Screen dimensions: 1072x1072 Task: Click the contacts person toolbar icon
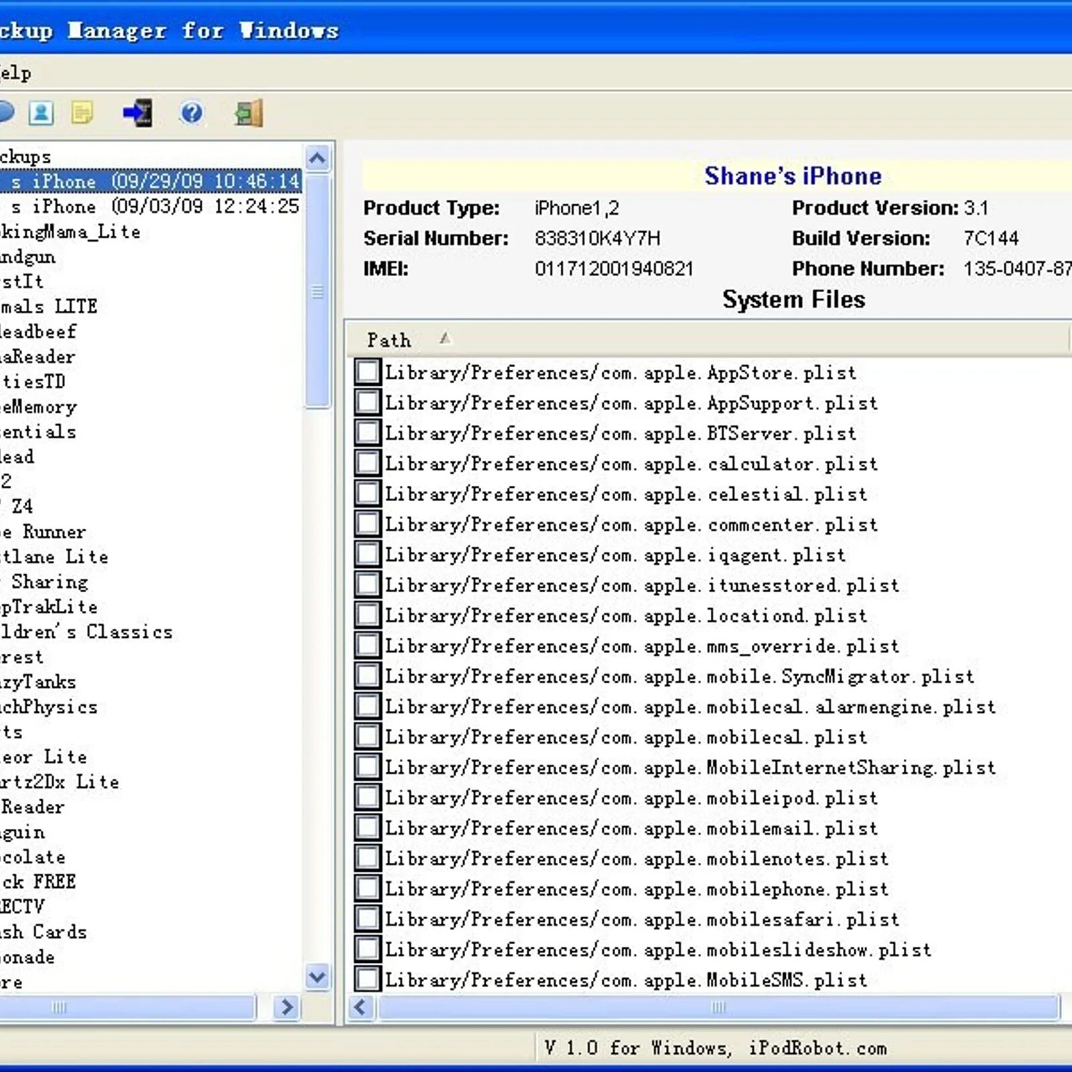point(41,113)
